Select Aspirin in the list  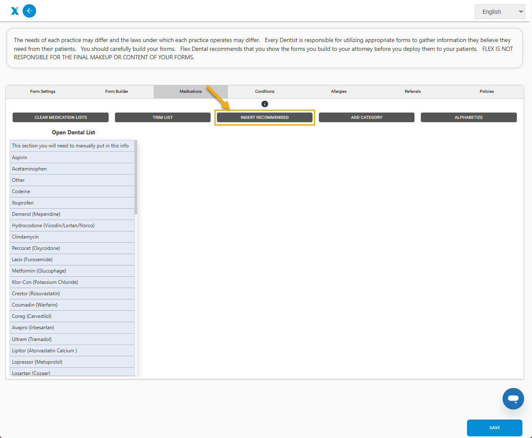[72, 157]
